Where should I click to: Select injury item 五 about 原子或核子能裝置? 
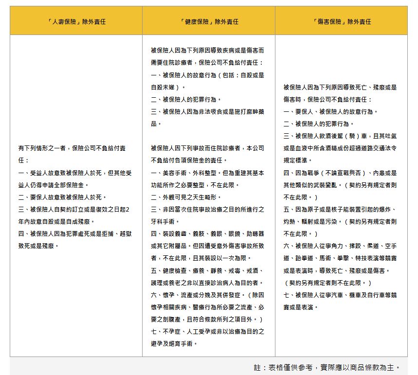pyautogui.click(x=340, y=209)
